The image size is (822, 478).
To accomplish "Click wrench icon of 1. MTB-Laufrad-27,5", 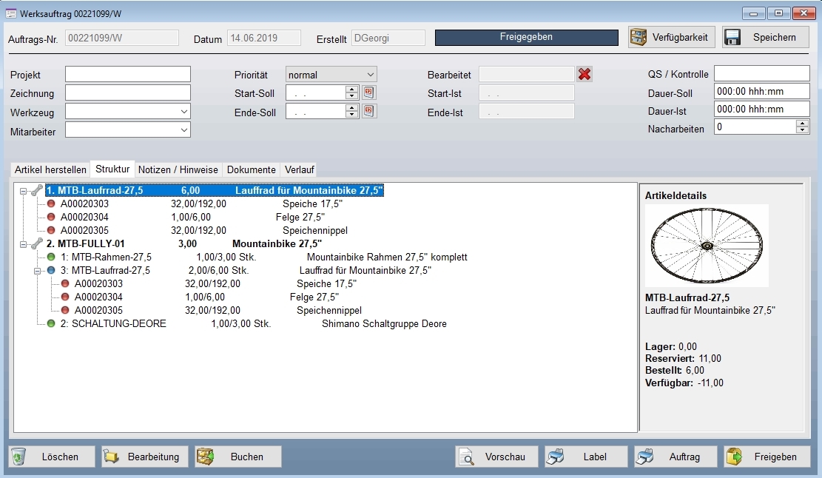I will click(37, 190).
